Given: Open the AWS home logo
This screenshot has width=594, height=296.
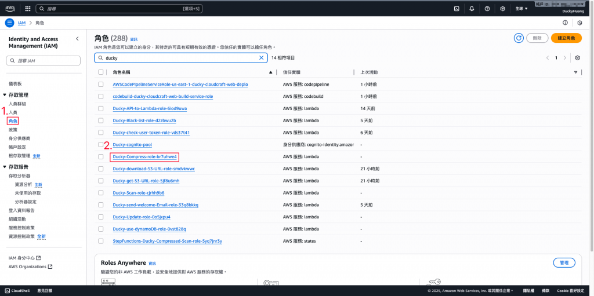Looking at the screenshot, I should pos(10,8).
